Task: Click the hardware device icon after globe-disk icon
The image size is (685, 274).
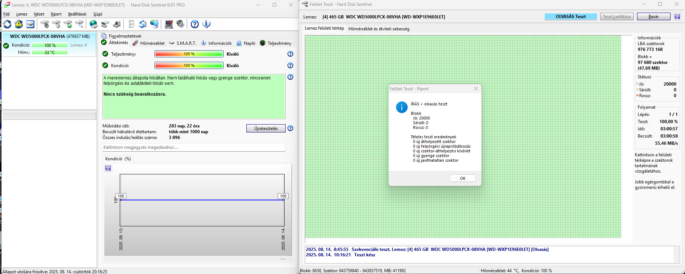Action: pyautogui.click(x=105, y=24)
